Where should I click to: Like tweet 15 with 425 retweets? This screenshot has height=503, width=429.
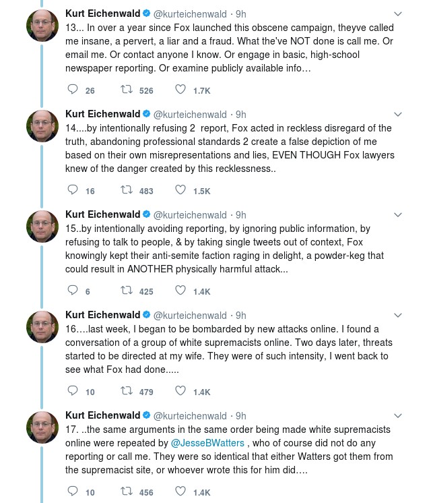(x=180, y=291)
